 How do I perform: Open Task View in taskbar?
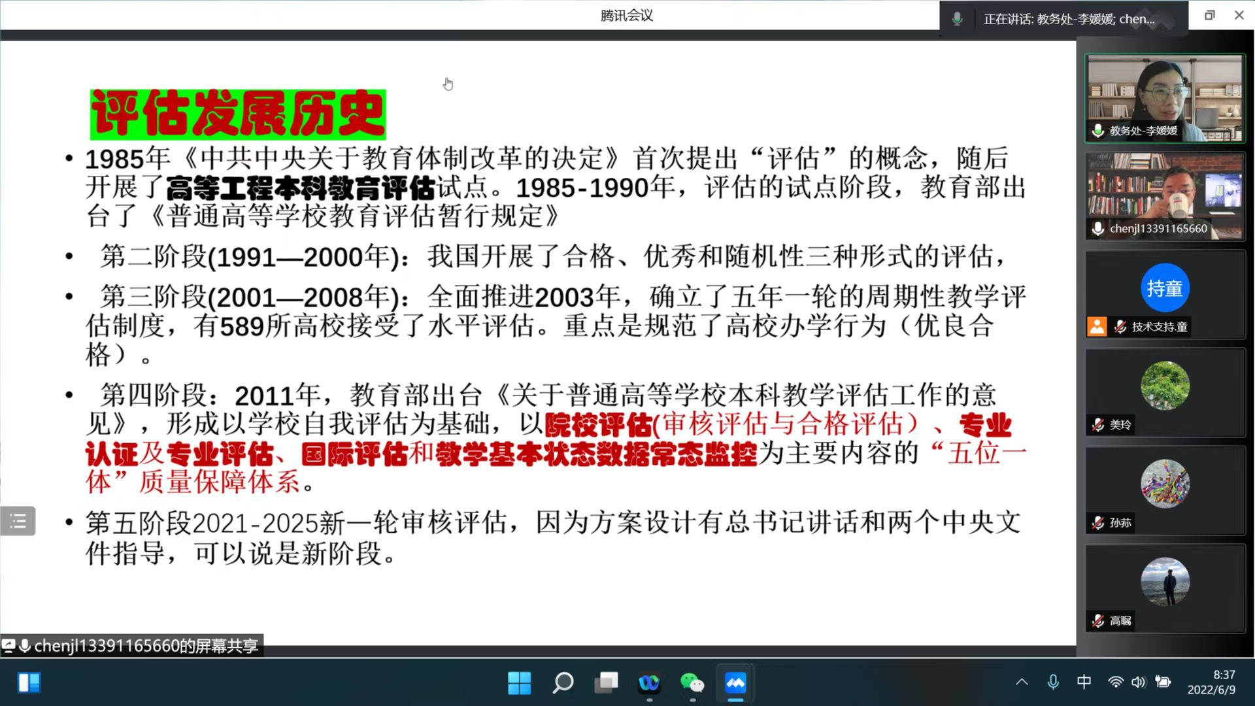pyautogui.click(x=606, y=683)
